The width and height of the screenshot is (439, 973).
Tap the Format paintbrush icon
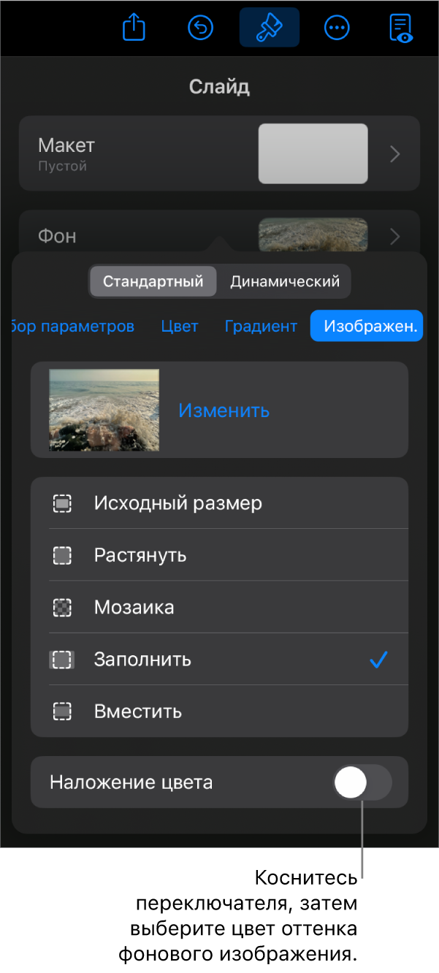pyautogui.click(x=269, y=28)
